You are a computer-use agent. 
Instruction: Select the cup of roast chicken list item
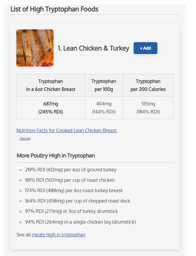[70, 180]
